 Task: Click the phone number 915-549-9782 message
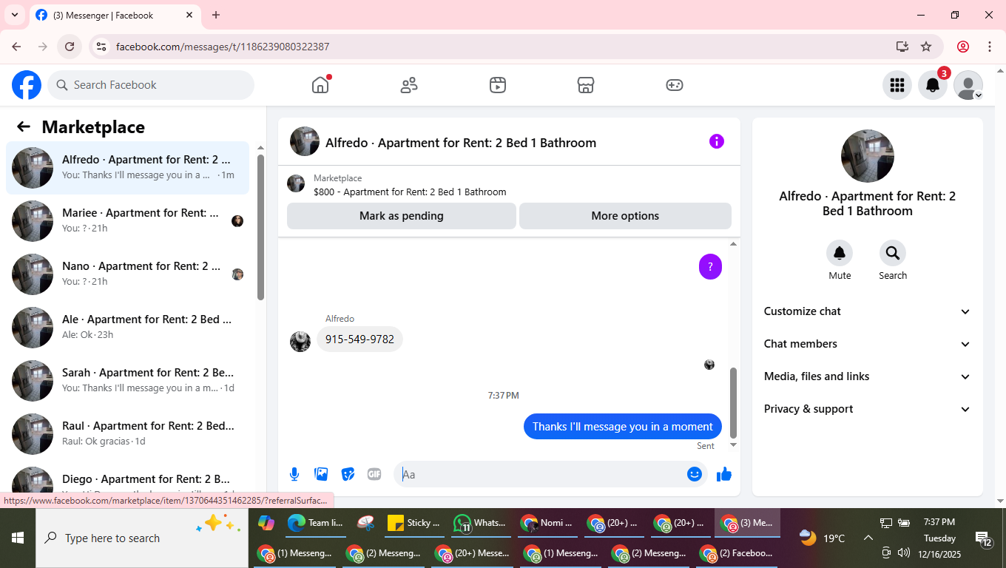pos(359,339)
